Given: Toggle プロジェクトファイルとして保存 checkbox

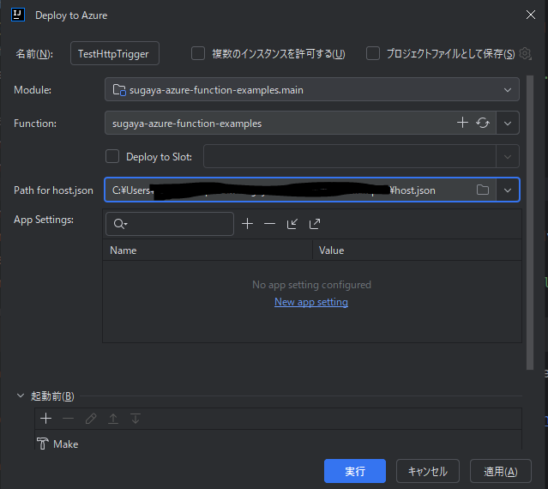Looking at the screenshot, I should pos(373,54).
